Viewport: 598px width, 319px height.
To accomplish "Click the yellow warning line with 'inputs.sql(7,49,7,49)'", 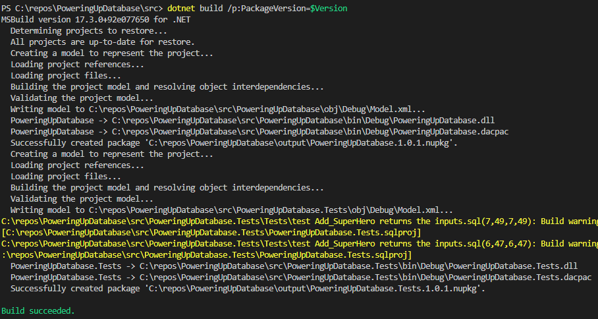I will click(300, 221).
